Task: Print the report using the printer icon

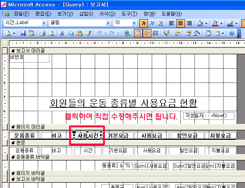Action: [43, 33]
